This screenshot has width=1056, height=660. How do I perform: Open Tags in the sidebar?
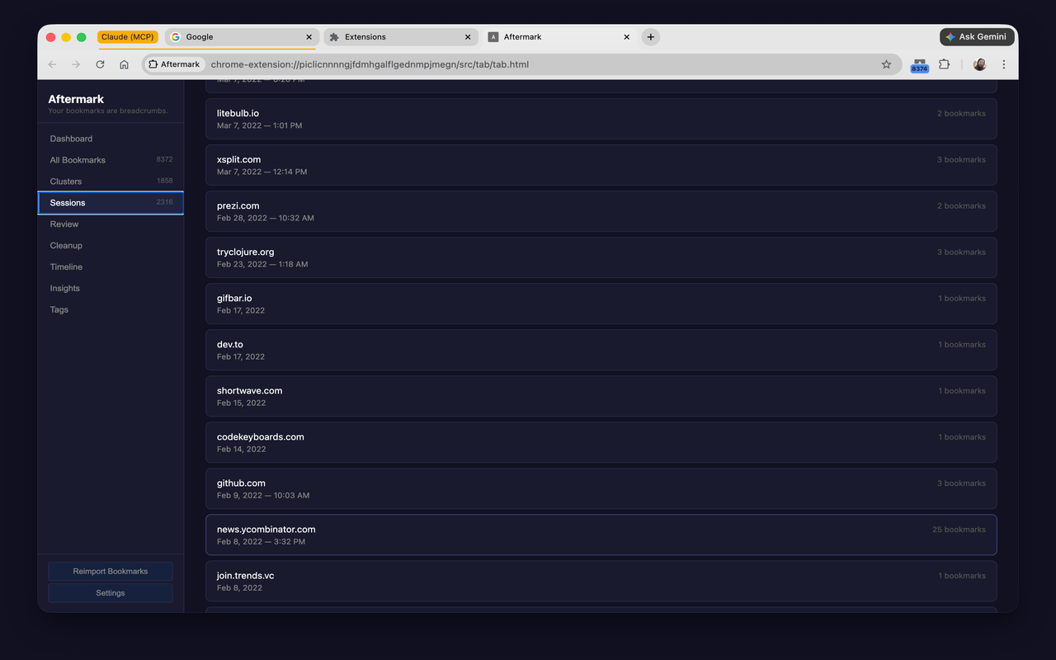tap(111, 310)
